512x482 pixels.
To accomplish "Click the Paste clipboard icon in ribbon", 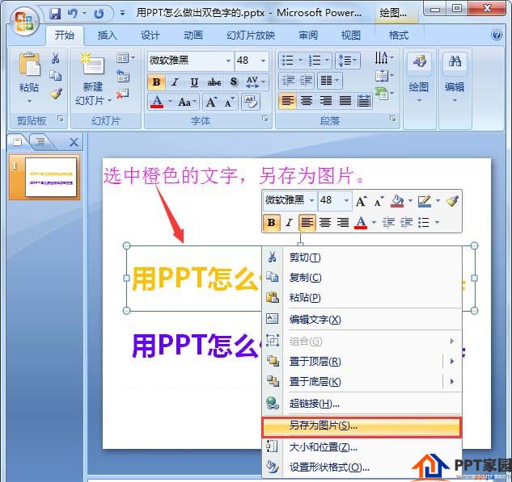I will pyautogui.click(x=29, y=64).
